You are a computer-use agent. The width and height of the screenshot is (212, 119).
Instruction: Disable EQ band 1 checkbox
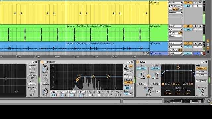tap(54, 95)
